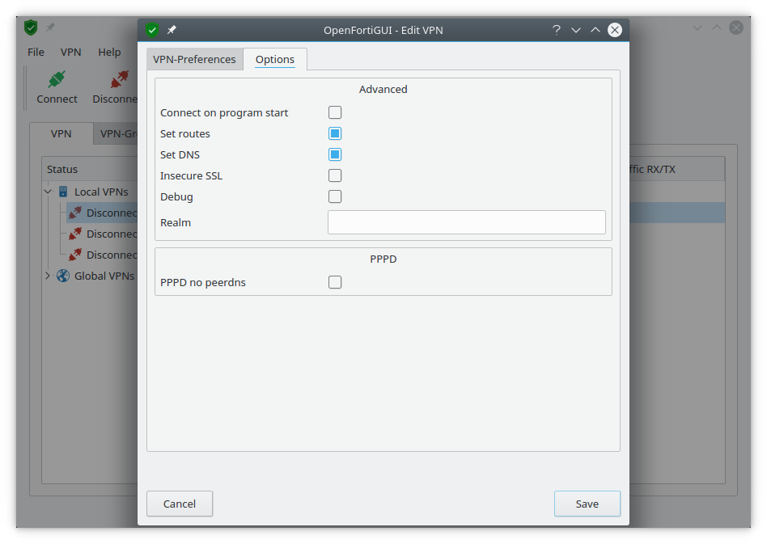Click the PPPD no peerdns label
Image resolution: width=767 pixels, height=544 pixels.
203,282
